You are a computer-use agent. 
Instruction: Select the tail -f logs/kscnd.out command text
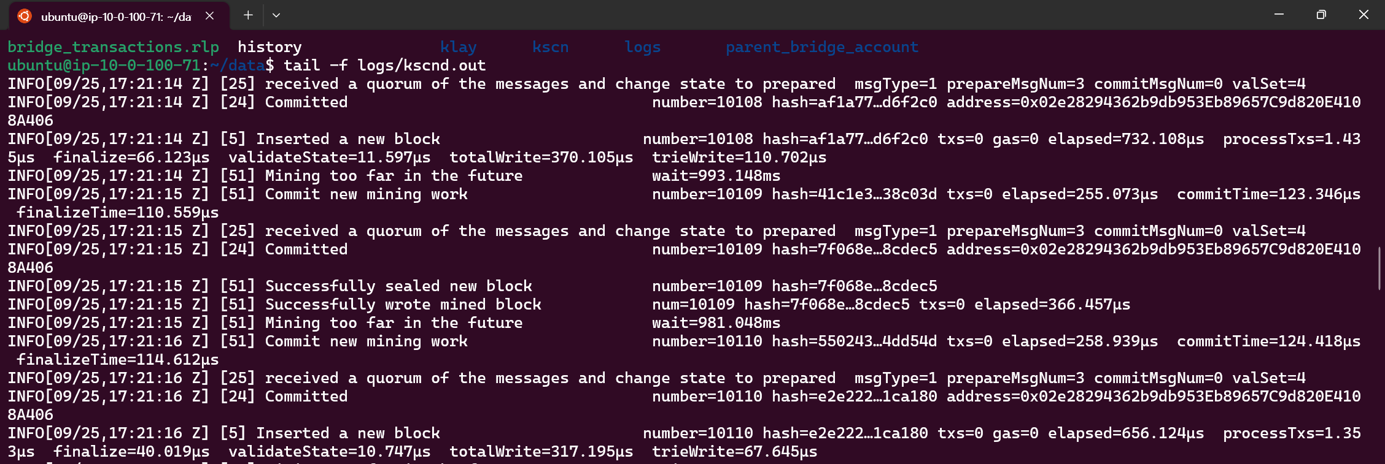point(384,65)
